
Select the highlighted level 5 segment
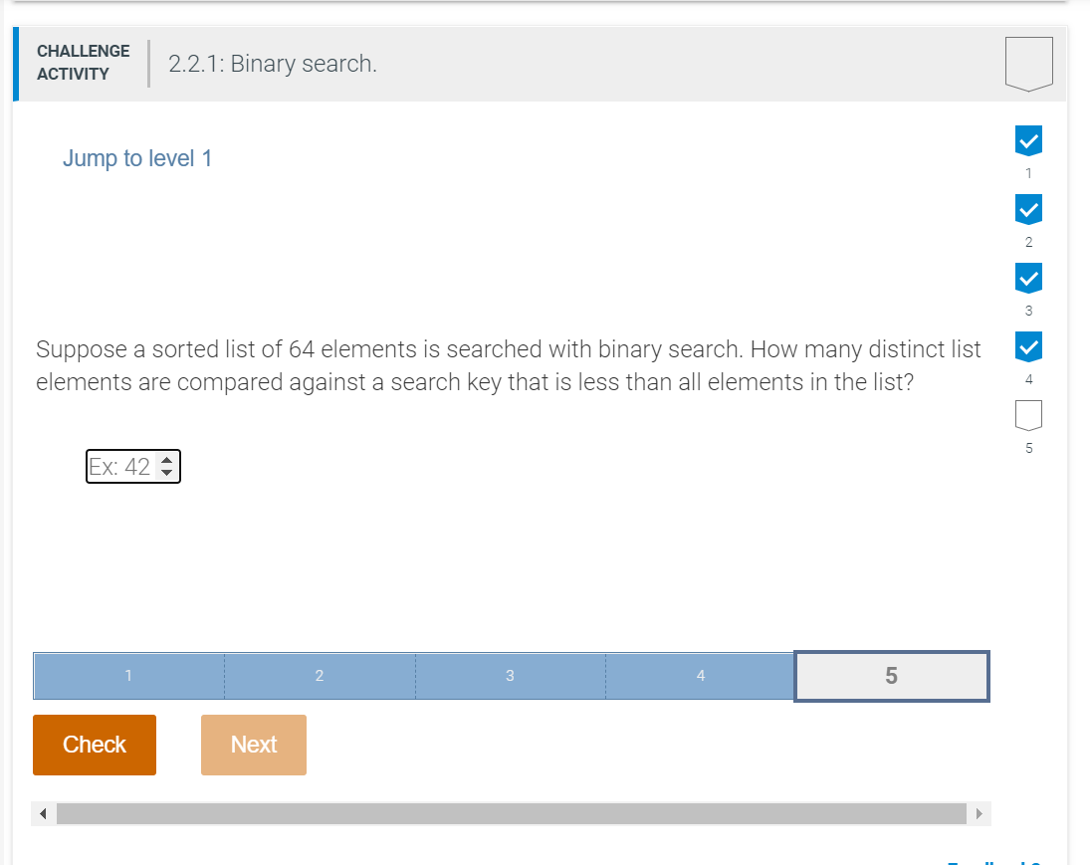tap(891, 676)
